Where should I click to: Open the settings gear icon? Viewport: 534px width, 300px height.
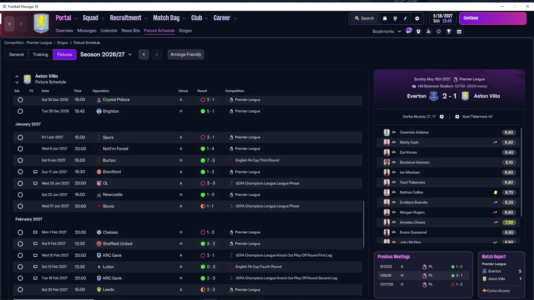tap(417, 18)
